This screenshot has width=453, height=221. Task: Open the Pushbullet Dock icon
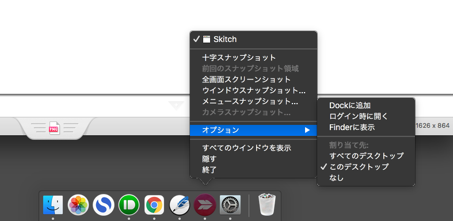tap(129, 205)
